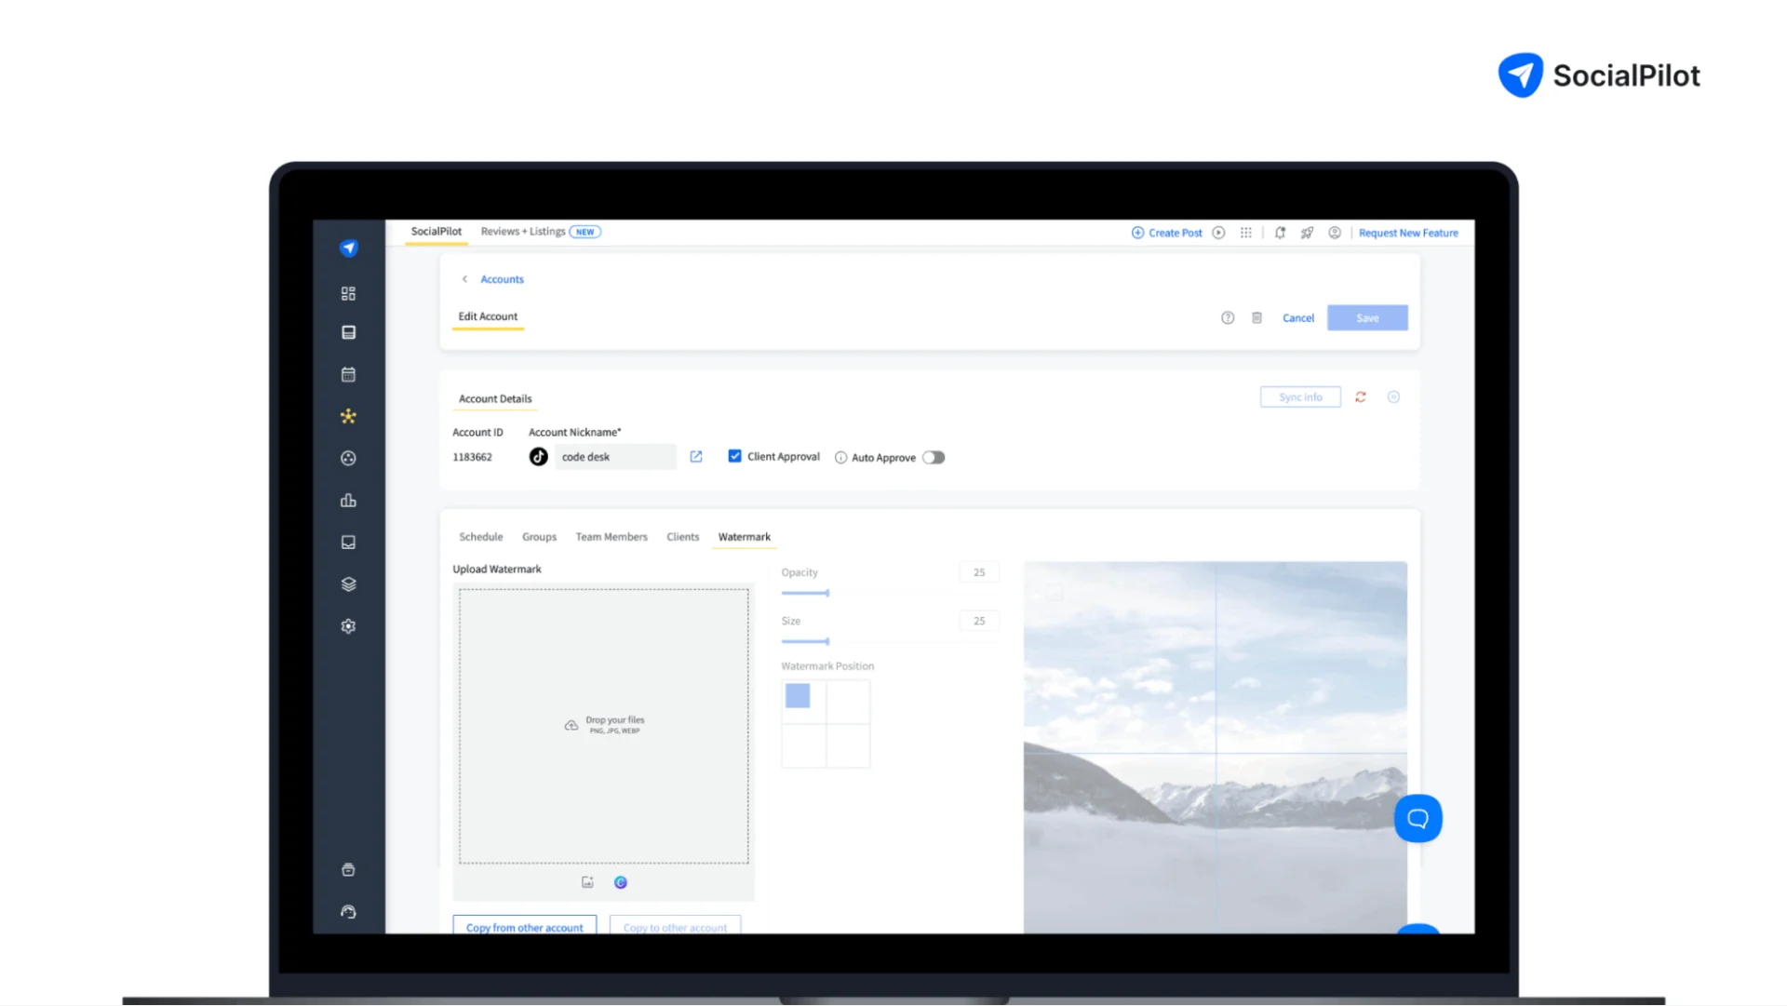Open the blue chat support bubble
The height and width of the screenshot is (1006, 1787).
pyautogui.click(x=1418, y=818)
